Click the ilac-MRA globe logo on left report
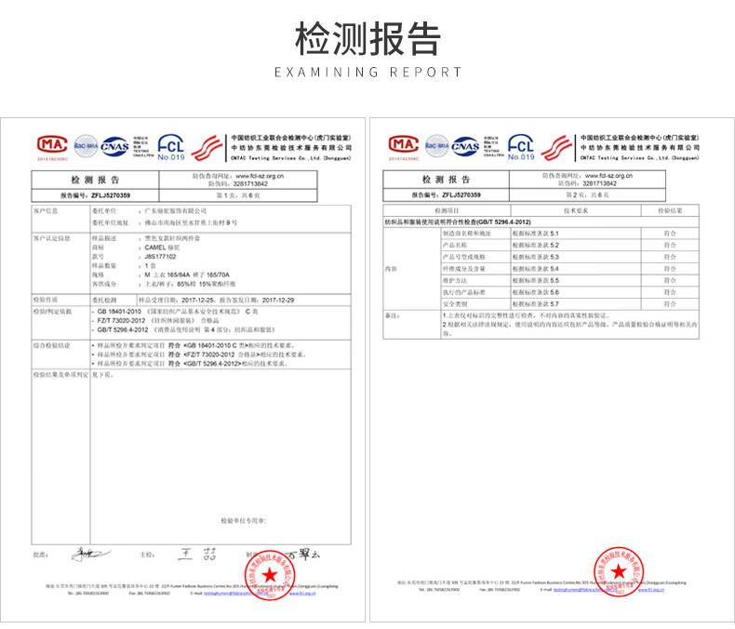 click(x=86, y=146)
